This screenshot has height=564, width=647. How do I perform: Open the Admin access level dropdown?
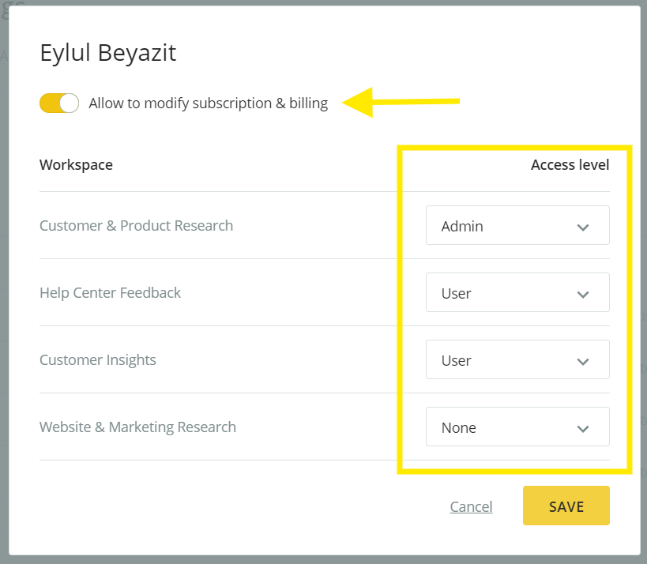click(517, 225)
